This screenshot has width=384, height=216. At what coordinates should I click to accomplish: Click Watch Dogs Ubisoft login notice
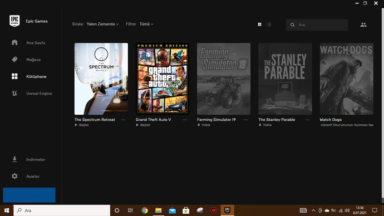[x=347, y=125]
